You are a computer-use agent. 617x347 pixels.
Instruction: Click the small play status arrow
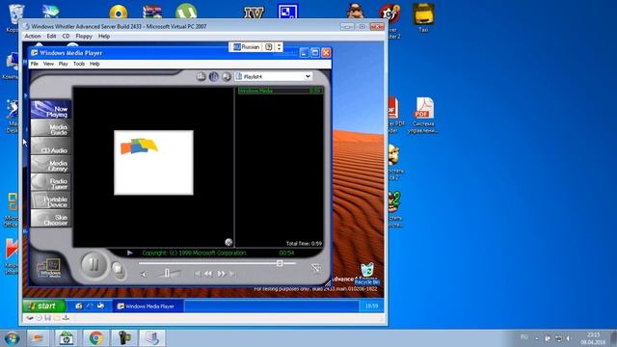point(130,253)
